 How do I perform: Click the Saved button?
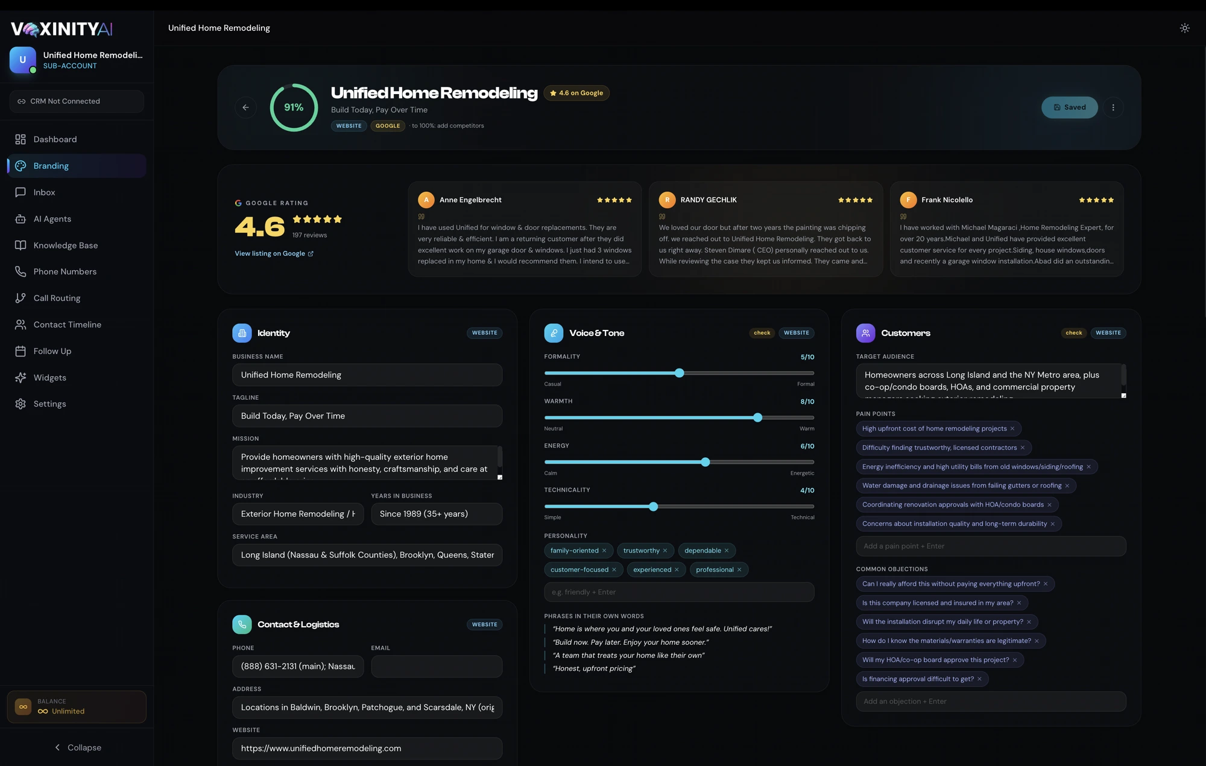click(x=1069, y=107)
